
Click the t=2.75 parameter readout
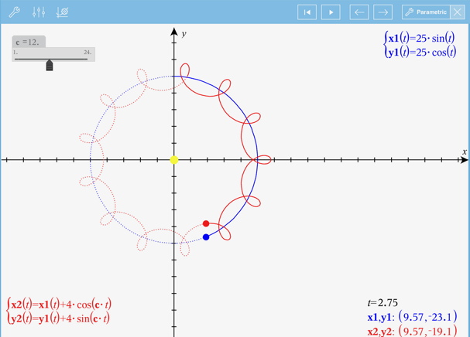point(383,303)
